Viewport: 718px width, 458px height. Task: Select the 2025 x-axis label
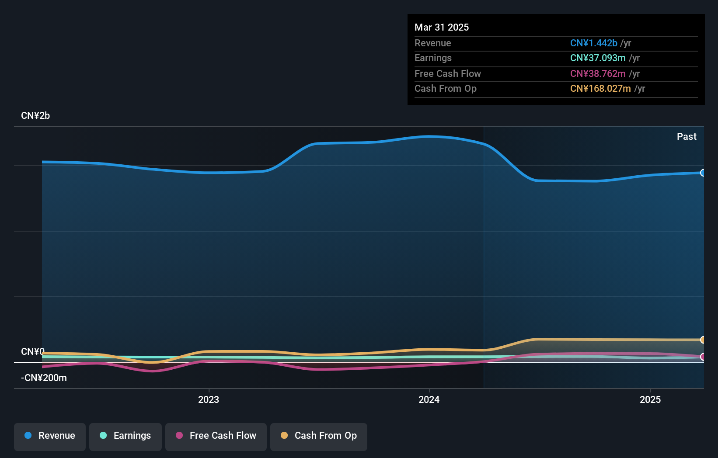point(650,399)
